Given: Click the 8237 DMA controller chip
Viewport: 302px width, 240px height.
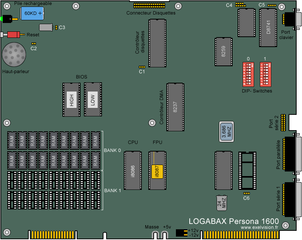Looking at the screenshot, I should pos(175,107).
